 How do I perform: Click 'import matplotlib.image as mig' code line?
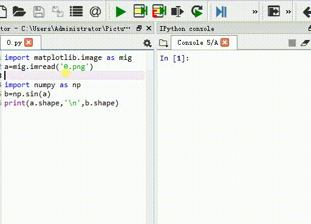(68, 58)
